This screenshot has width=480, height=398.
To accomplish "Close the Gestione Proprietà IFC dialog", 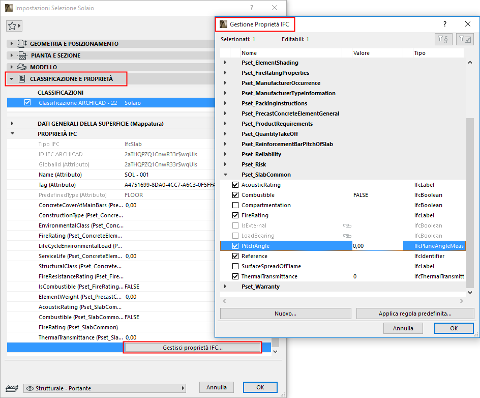I will point(467,24).
